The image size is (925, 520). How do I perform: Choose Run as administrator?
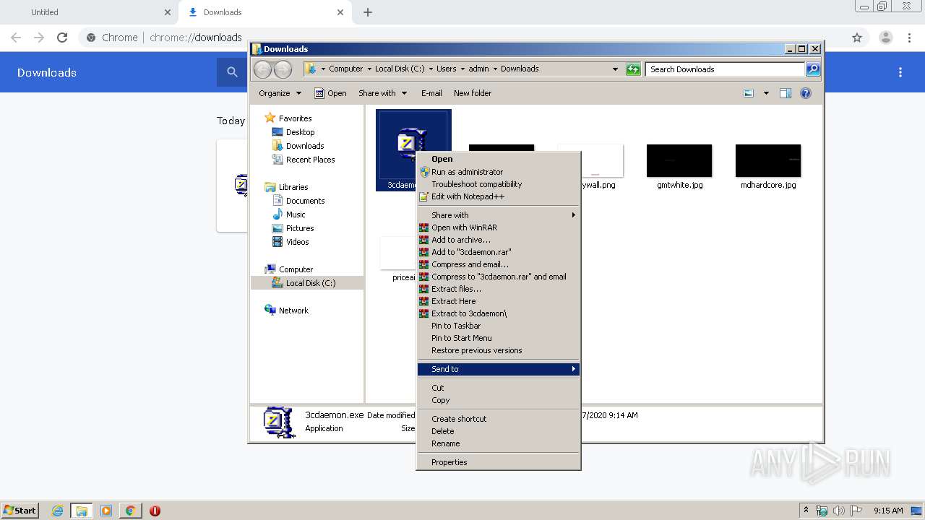(x=499, y=172)
